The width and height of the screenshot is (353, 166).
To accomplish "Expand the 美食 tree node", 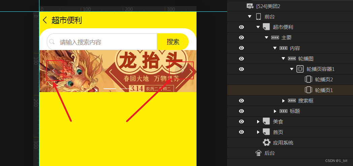I will tap(258, 122).
